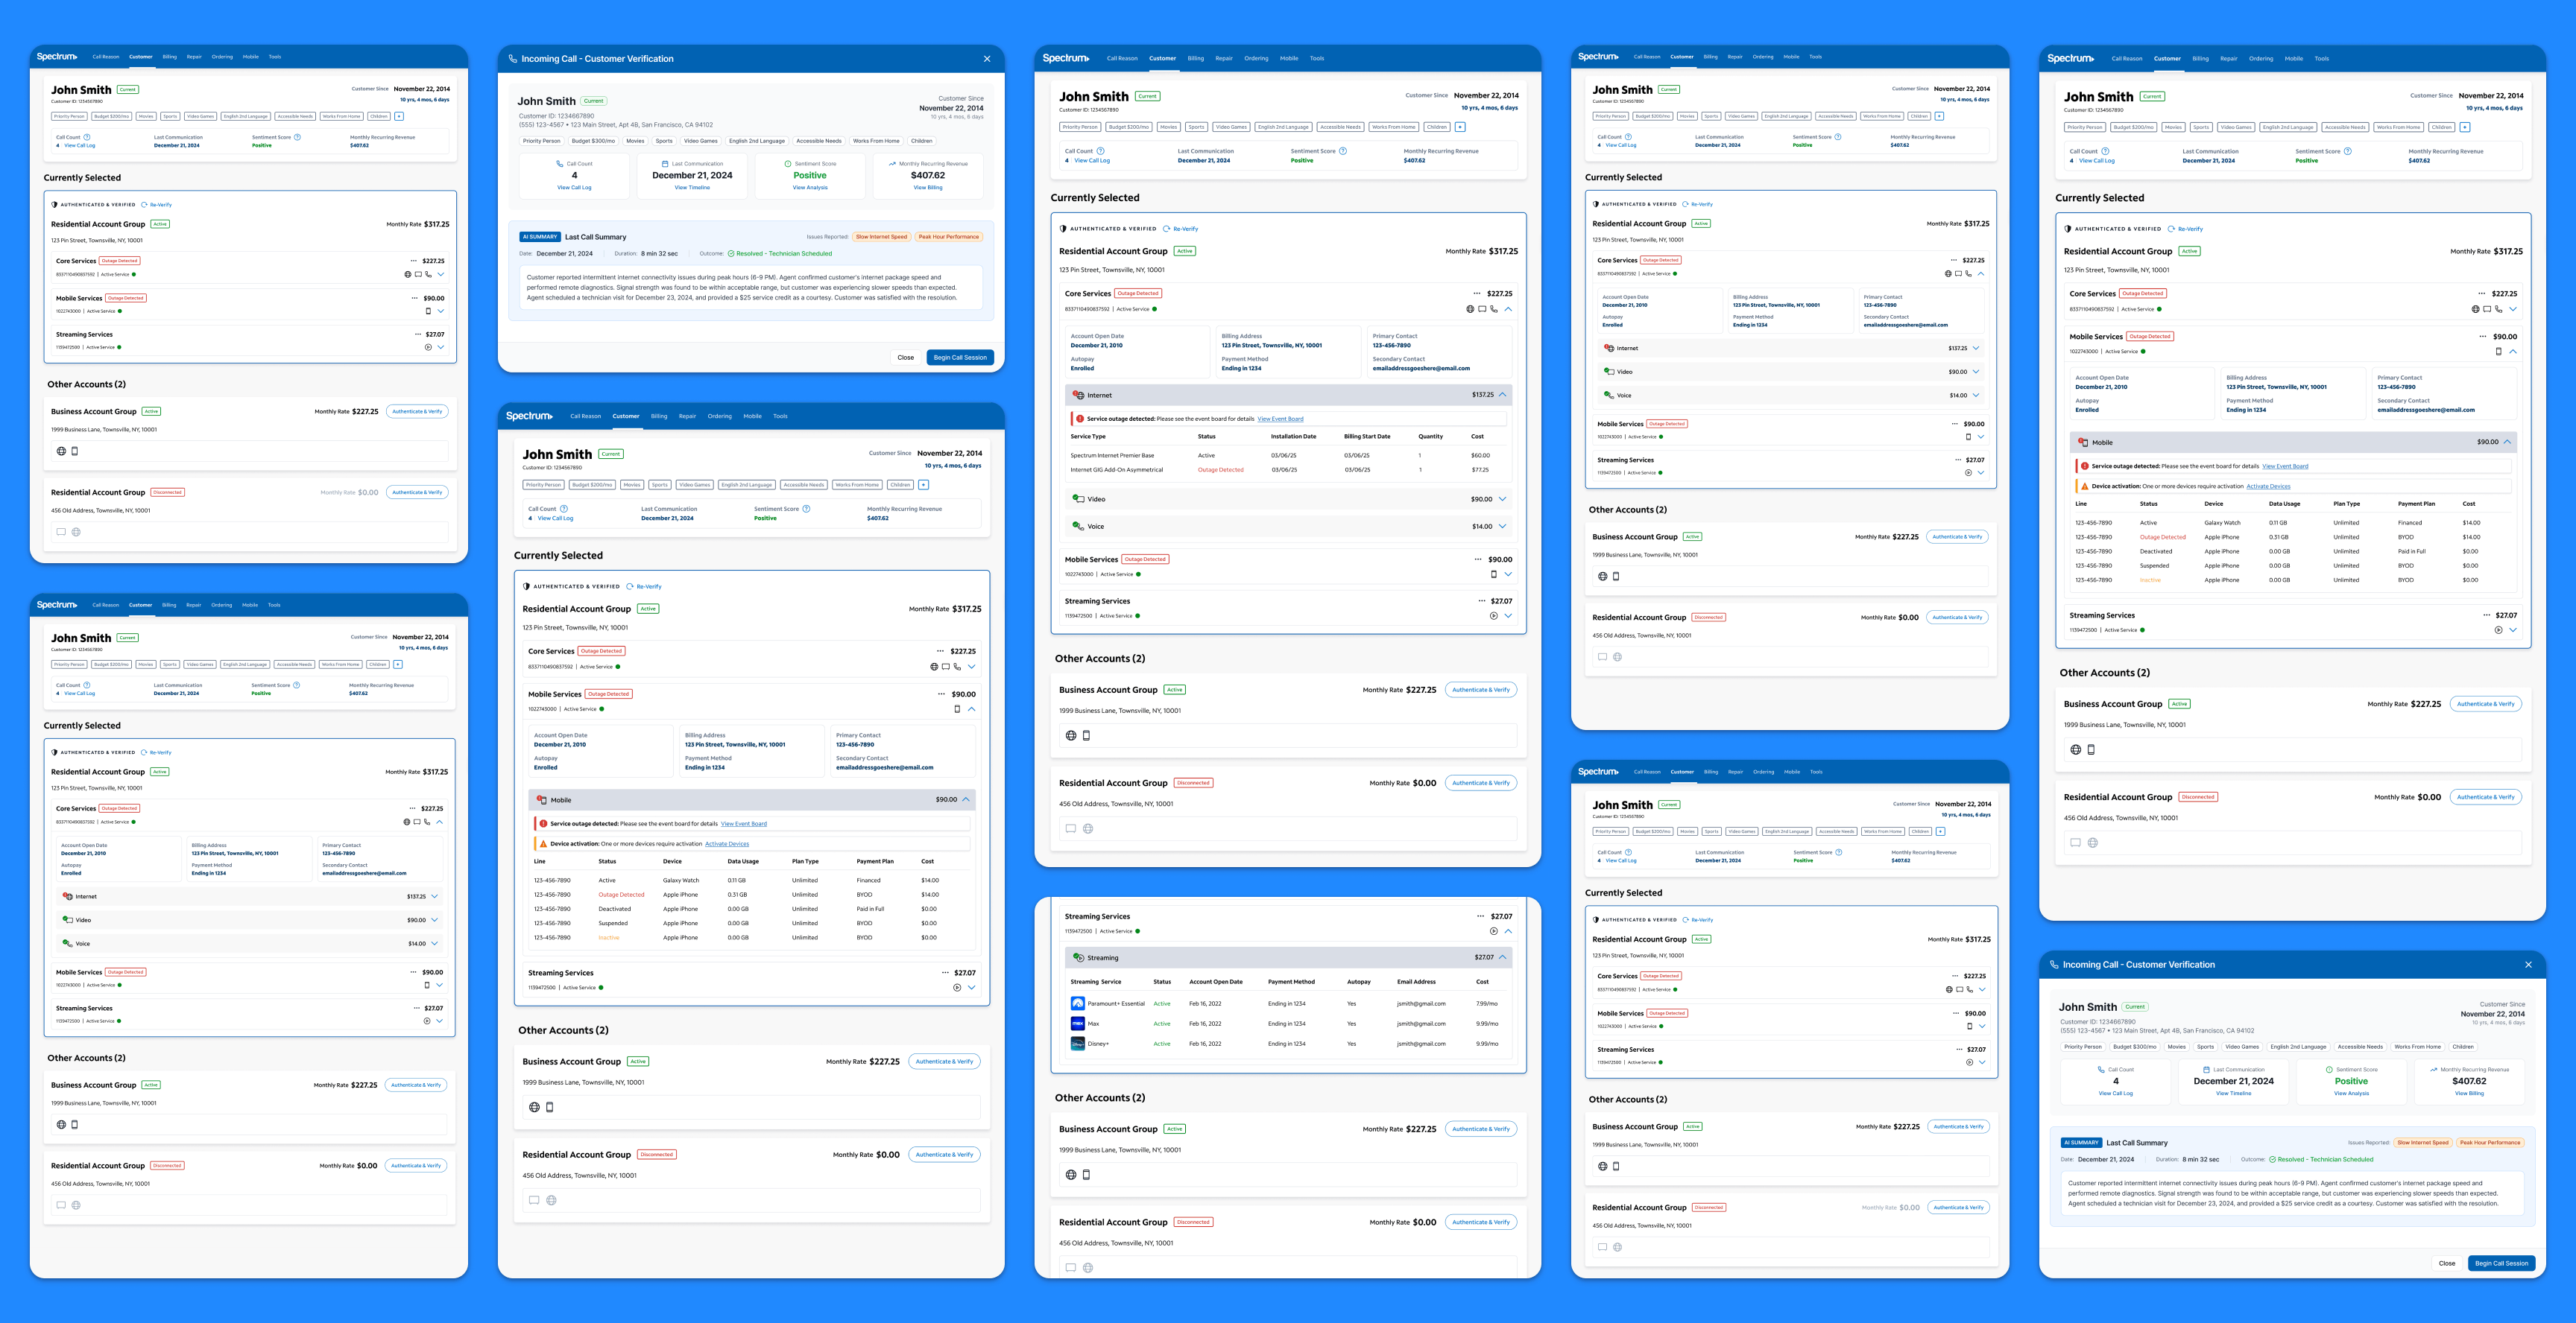The width and height of the screenshot is (2576, 1323).
Task: Click calendar icon beside Last Communication in top-center dialog
Action: [x=665, y=164]
